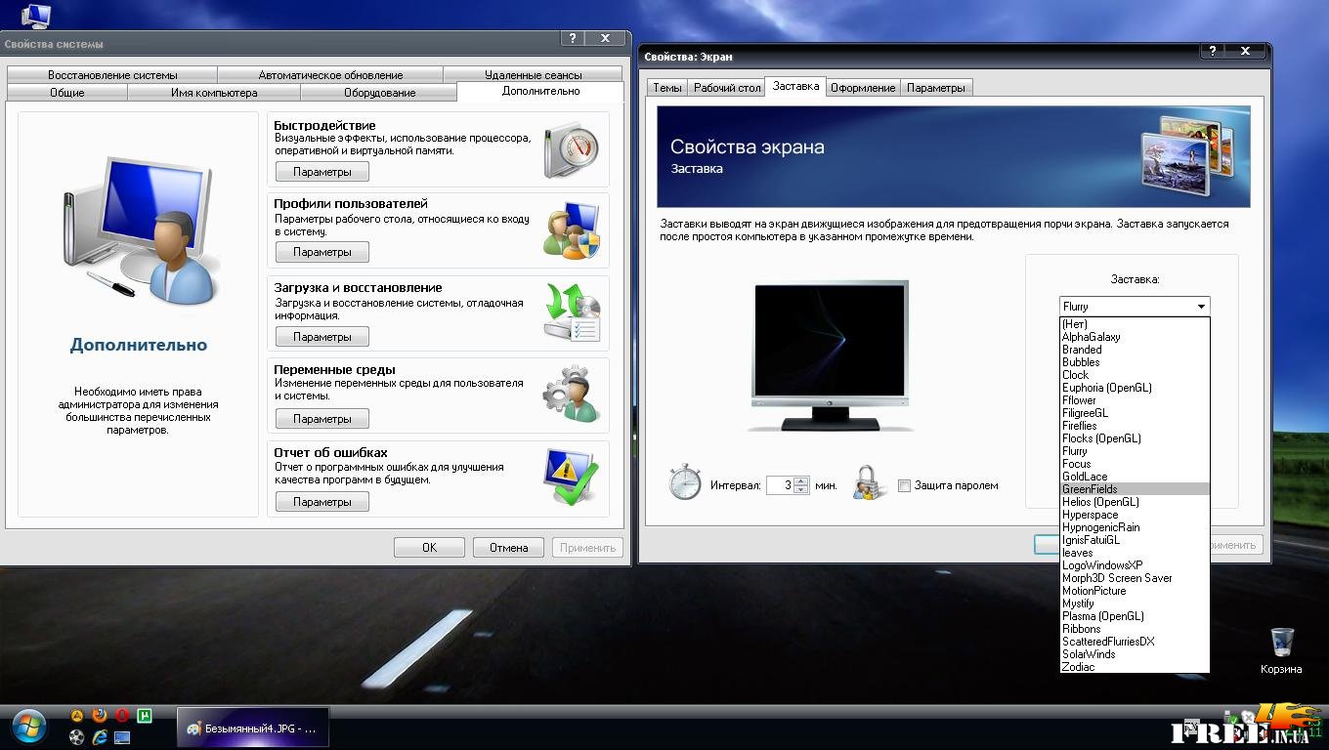This screenshot has height=750, width=1329.
Task: Launch Internet Explorer from the quick launch
Action: 100,737
